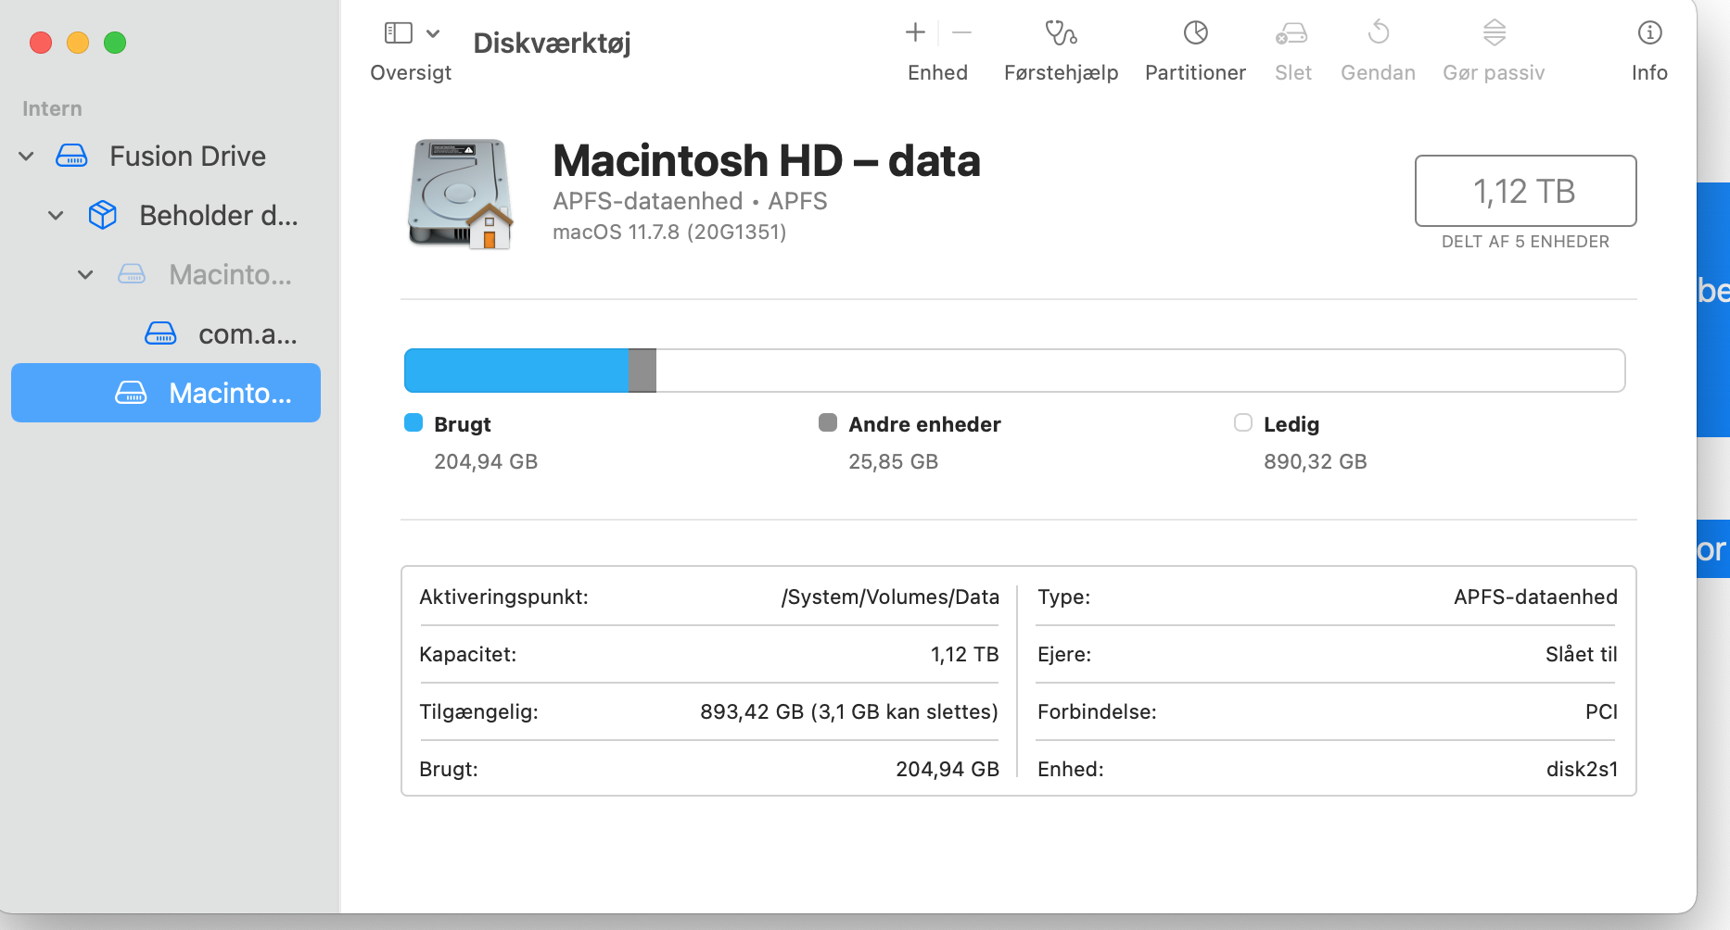
Task: Click the disk2s1 device value
Action: [x=1582, y=769]
